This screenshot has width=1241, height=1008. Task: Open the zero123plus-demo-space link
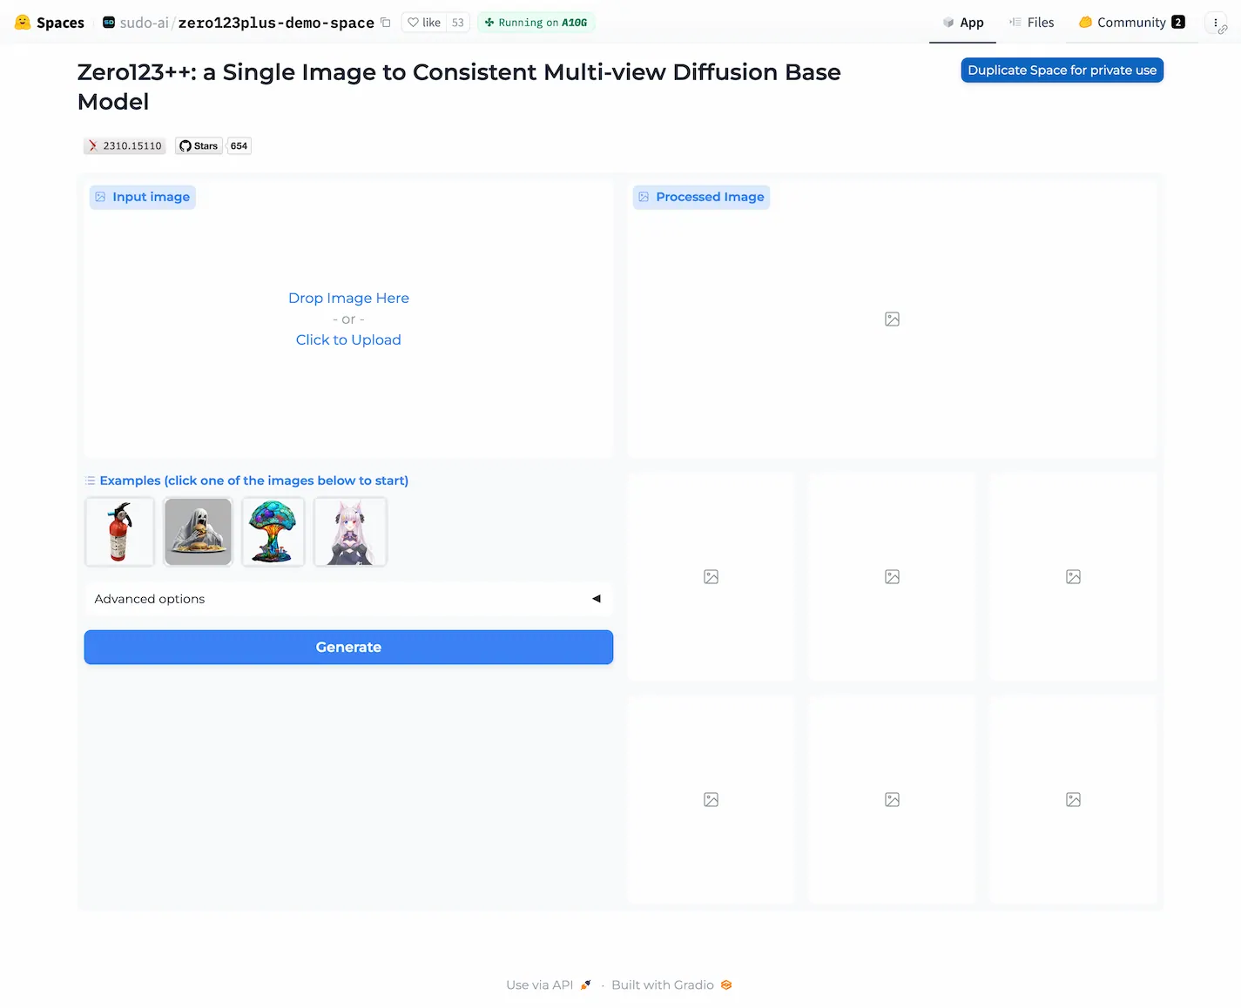pos(276,23)
